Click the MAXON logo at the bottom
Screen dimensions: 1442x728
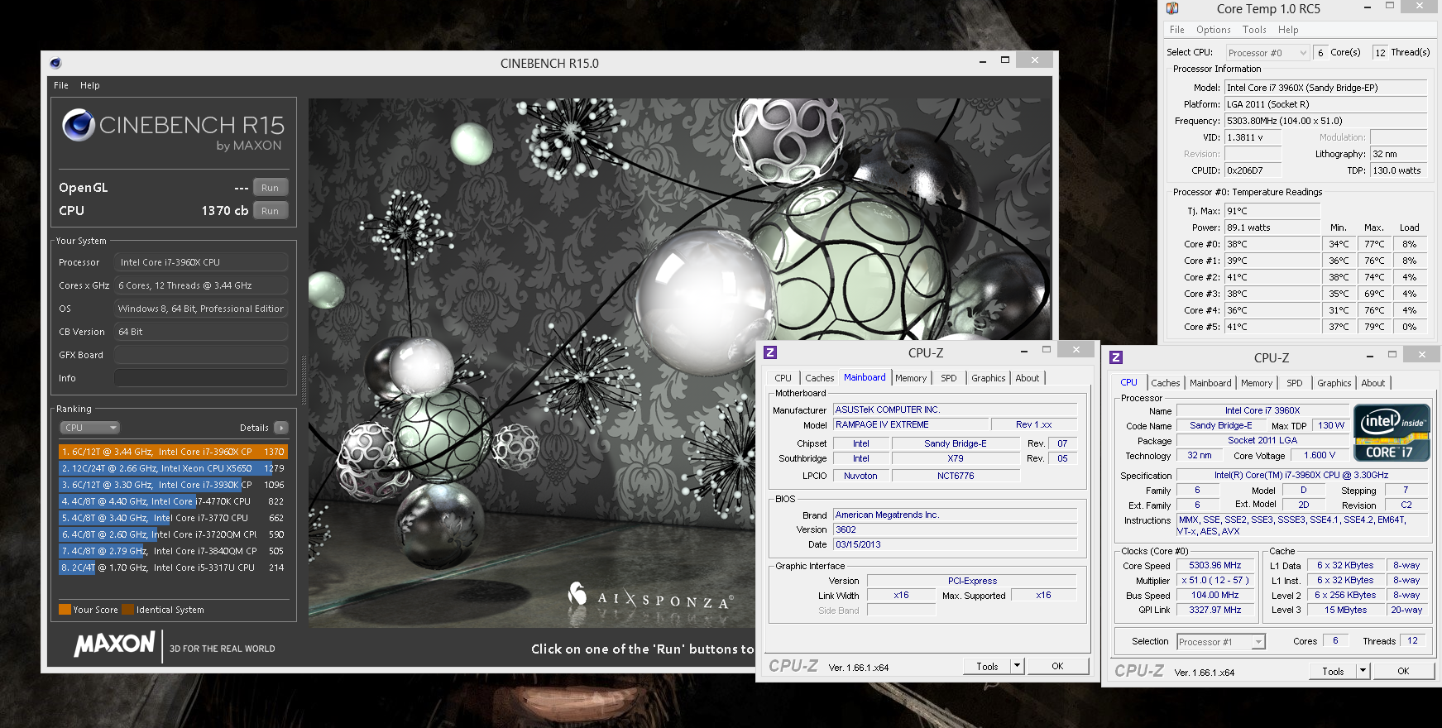pyautogui.click(x=114, y=644)
